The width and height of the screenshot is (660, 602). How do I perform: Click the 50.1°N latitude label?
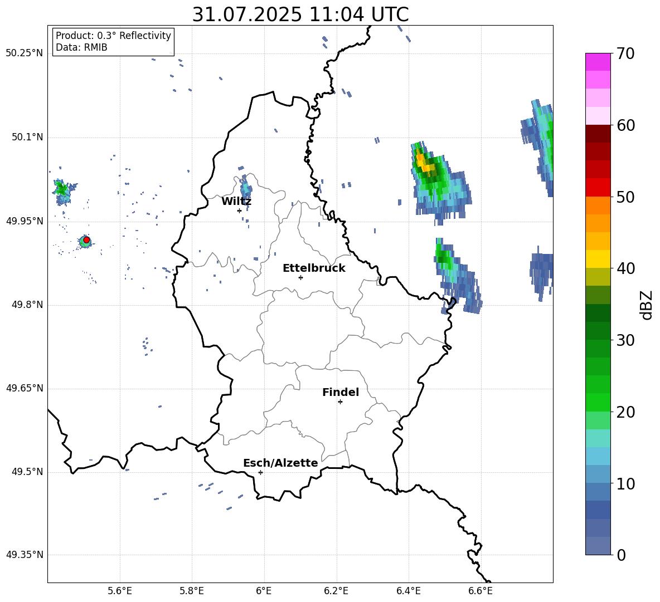point(27,138)
